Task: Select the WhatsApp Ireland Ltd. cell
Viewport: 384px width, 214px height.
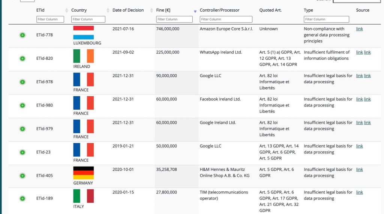Action: tap(221, 52)
